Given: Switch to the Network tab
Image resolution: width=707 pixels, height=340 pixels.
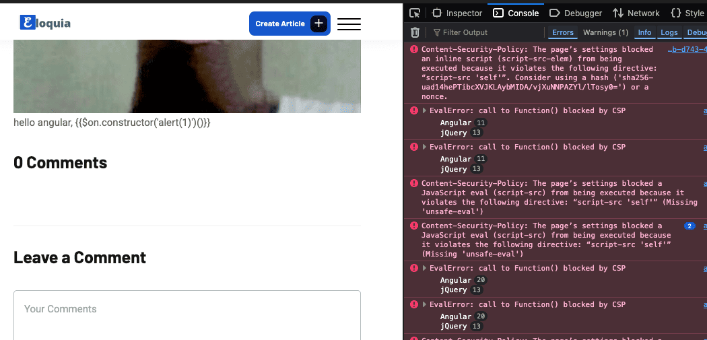Looking at the screenshot, I should (636, 13).
